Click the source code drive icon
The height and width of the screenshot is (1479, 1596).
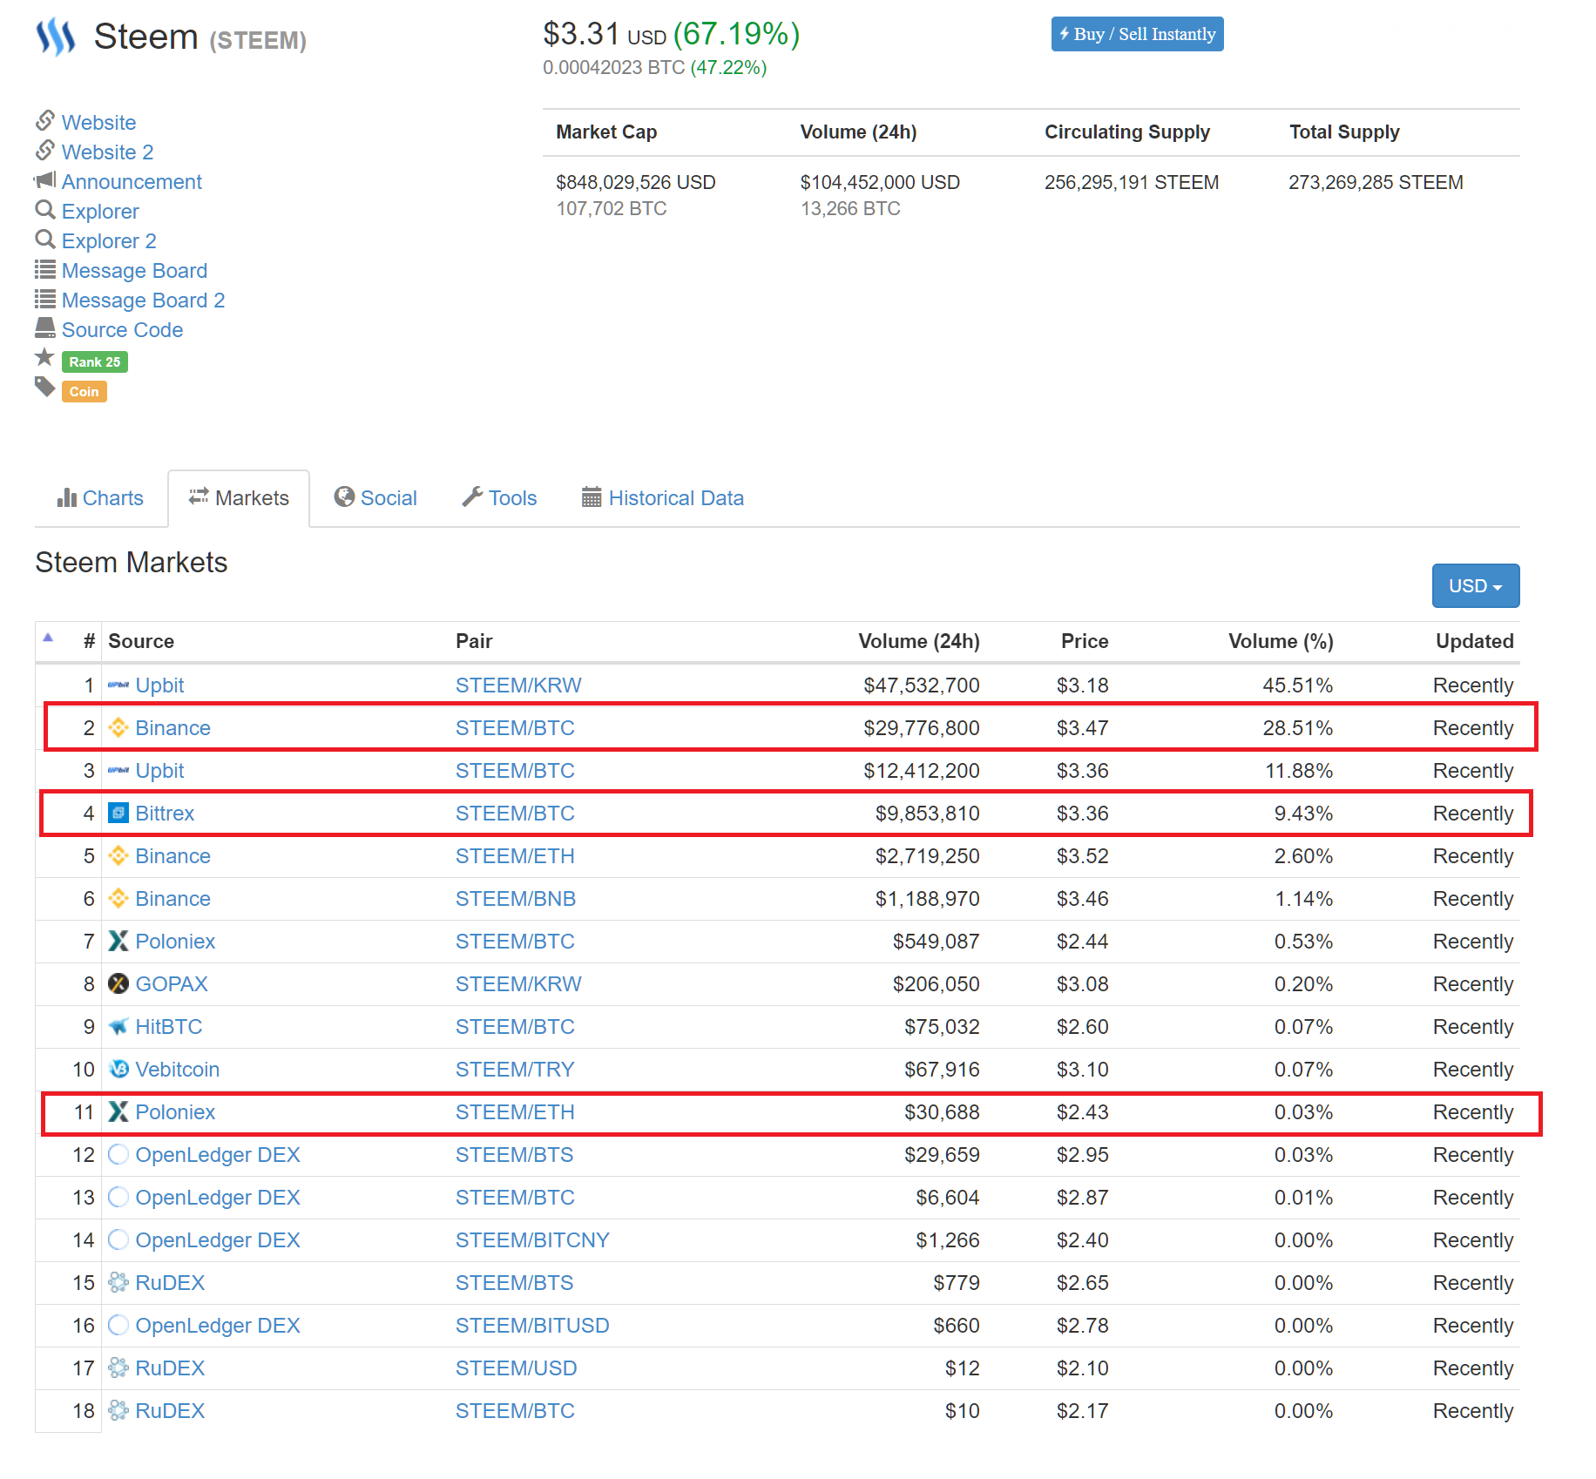(45, 328)
